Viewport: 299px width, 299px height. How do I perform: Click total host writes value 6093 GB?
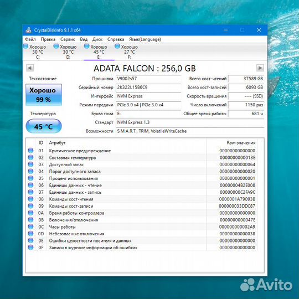click(246, 87)
